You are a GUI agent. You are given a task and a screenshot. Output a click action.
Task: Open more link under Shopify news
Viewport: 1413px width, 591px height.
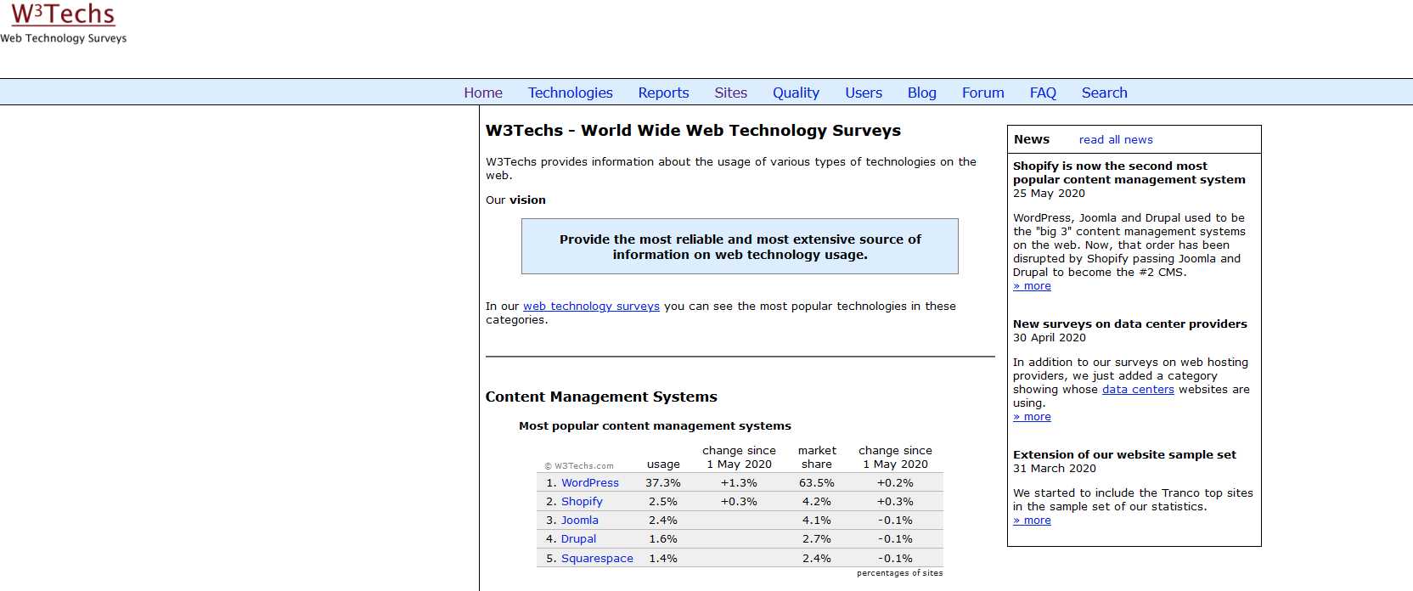1032,285
